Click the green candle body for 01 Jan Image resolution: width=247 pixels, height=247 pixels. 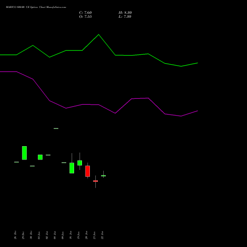point(40,157)
